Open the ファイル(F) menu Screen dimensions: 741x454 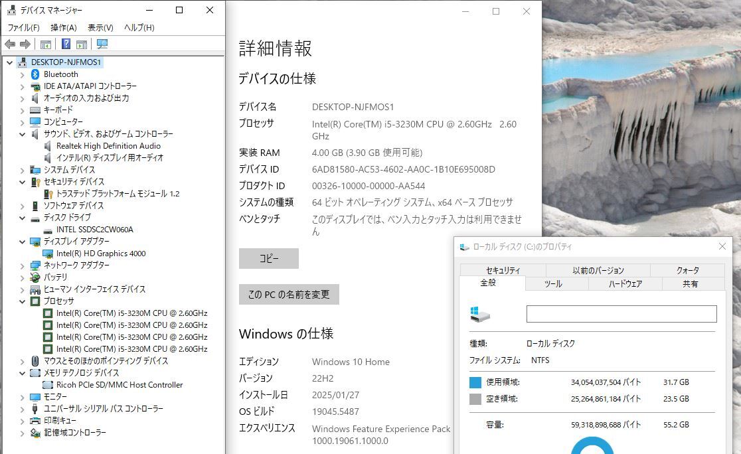(x=24, y=27)
